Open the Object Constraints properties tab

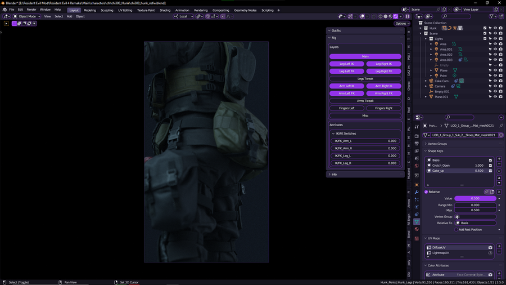click(417, 214)
